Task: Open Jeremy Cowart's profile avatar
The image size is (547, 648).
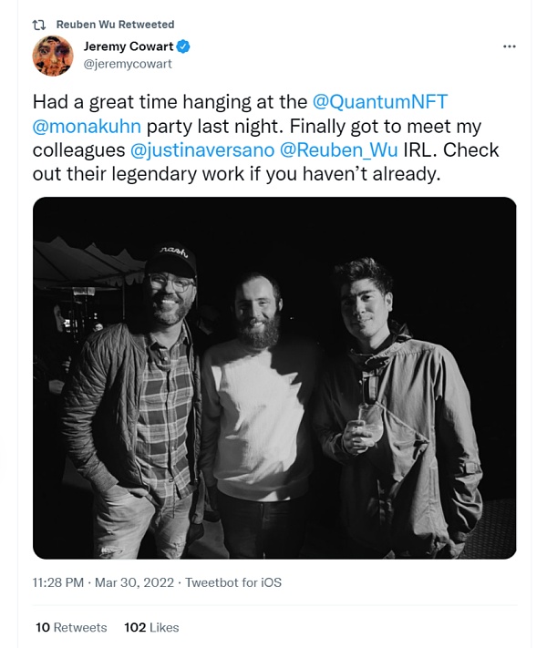Action: [x=53, y=56]
